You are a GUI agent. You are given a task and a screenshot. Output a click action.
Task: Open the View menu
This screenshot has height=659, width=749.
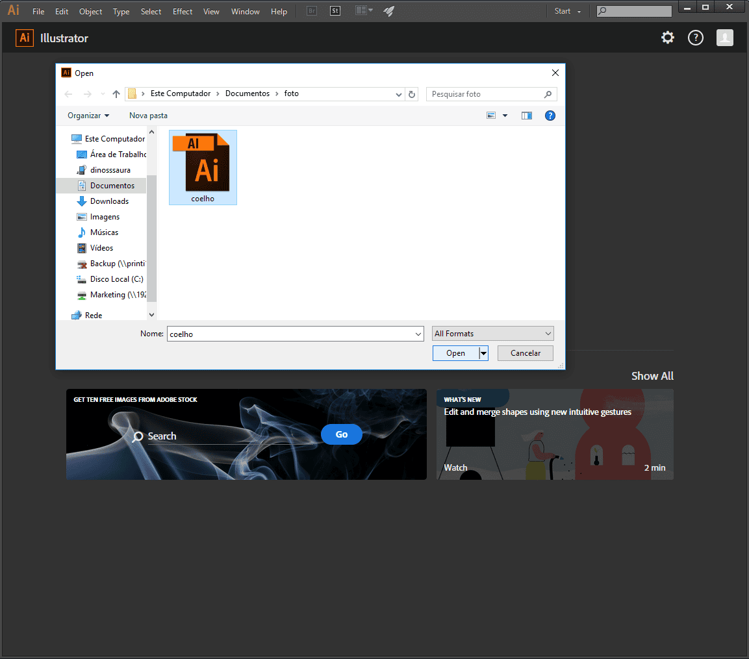[211, 12]
